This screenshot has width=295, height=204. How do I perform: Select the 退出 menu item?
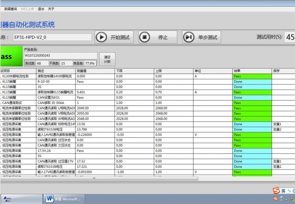[41, 9]
